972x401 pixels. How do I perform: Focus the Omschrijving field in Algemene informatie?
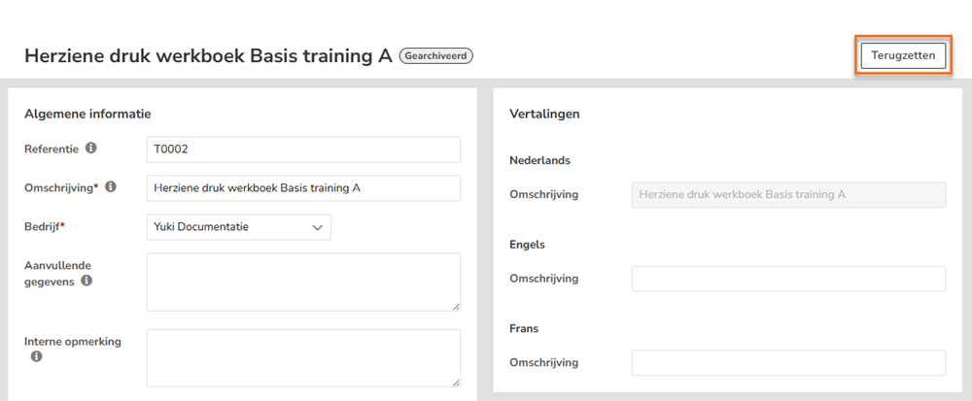point(303,188)
